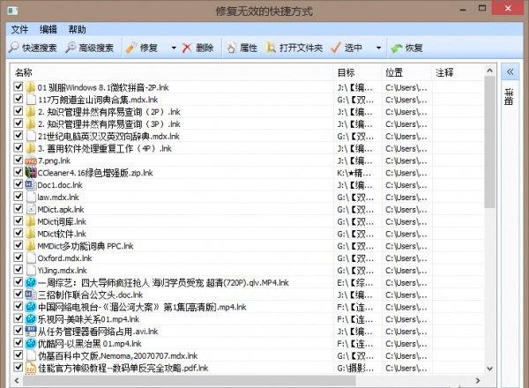Collapse side panel with double chevron
Image resolution: width=529 pixels, height=388 pixels.
tap(510, 71)
